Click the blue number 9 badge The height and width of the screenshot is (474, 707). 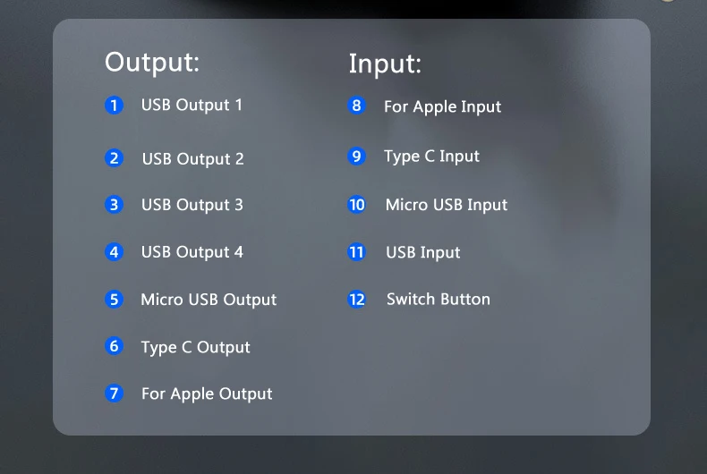coord(356,157)
